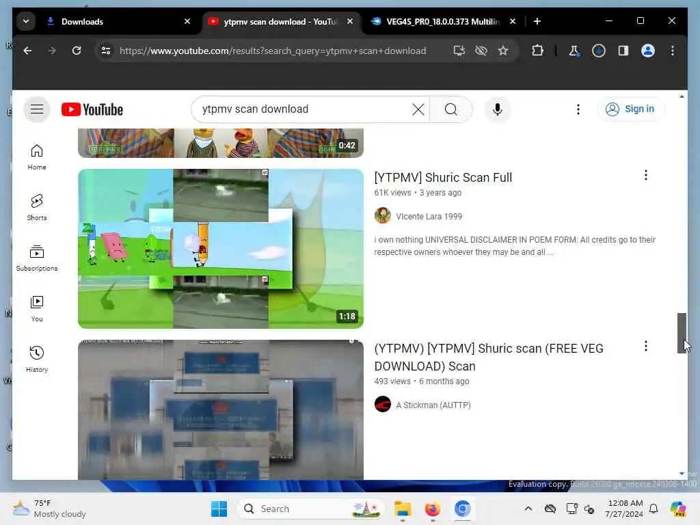Open browser downloads icon
700x525 pixels.
pos(599,51)
